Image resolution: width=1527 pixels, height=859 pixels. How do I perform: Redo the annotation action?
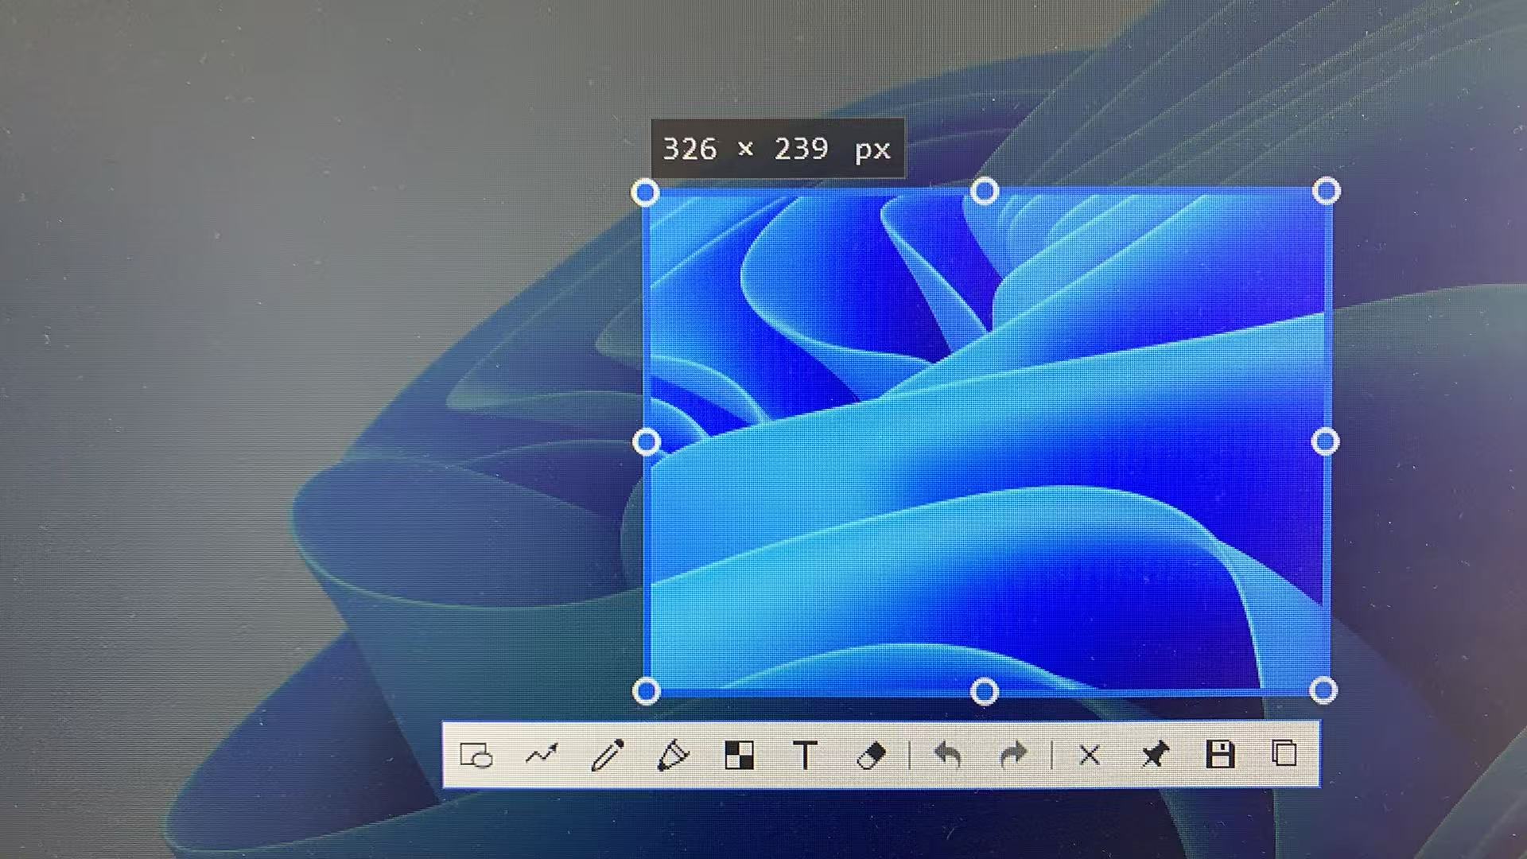(x=1013, y=754)
